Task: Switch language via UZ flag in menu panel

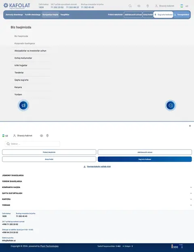Action: pyautogui.click(x=5, y=136)
